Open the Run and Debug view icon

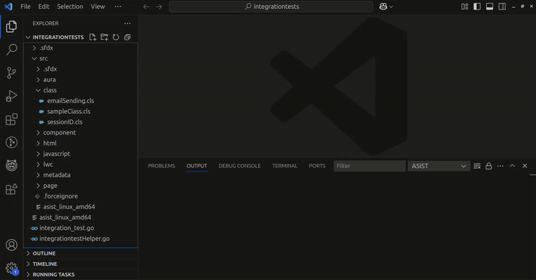11,96
